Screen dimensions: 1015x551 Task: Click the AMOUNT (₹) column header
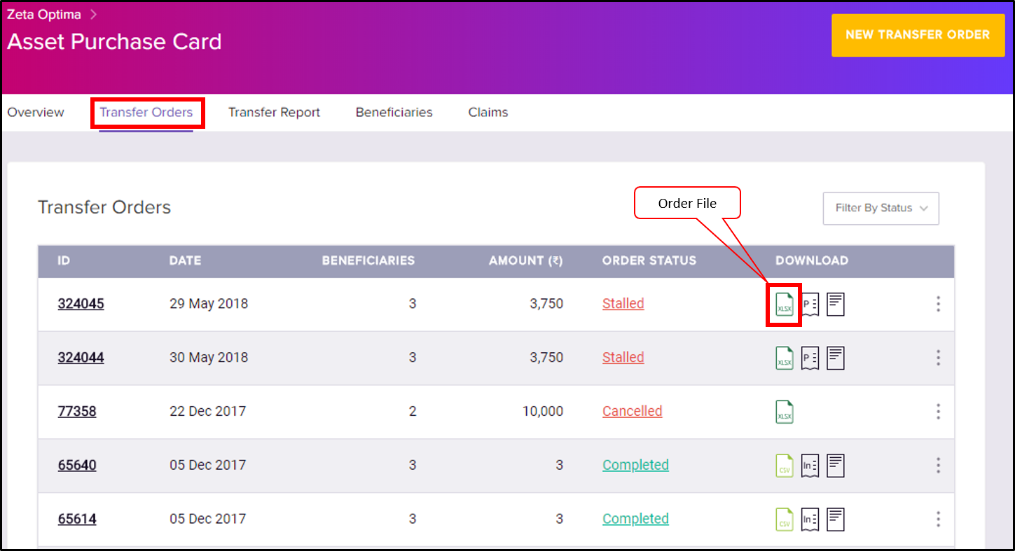coord(526,260)
